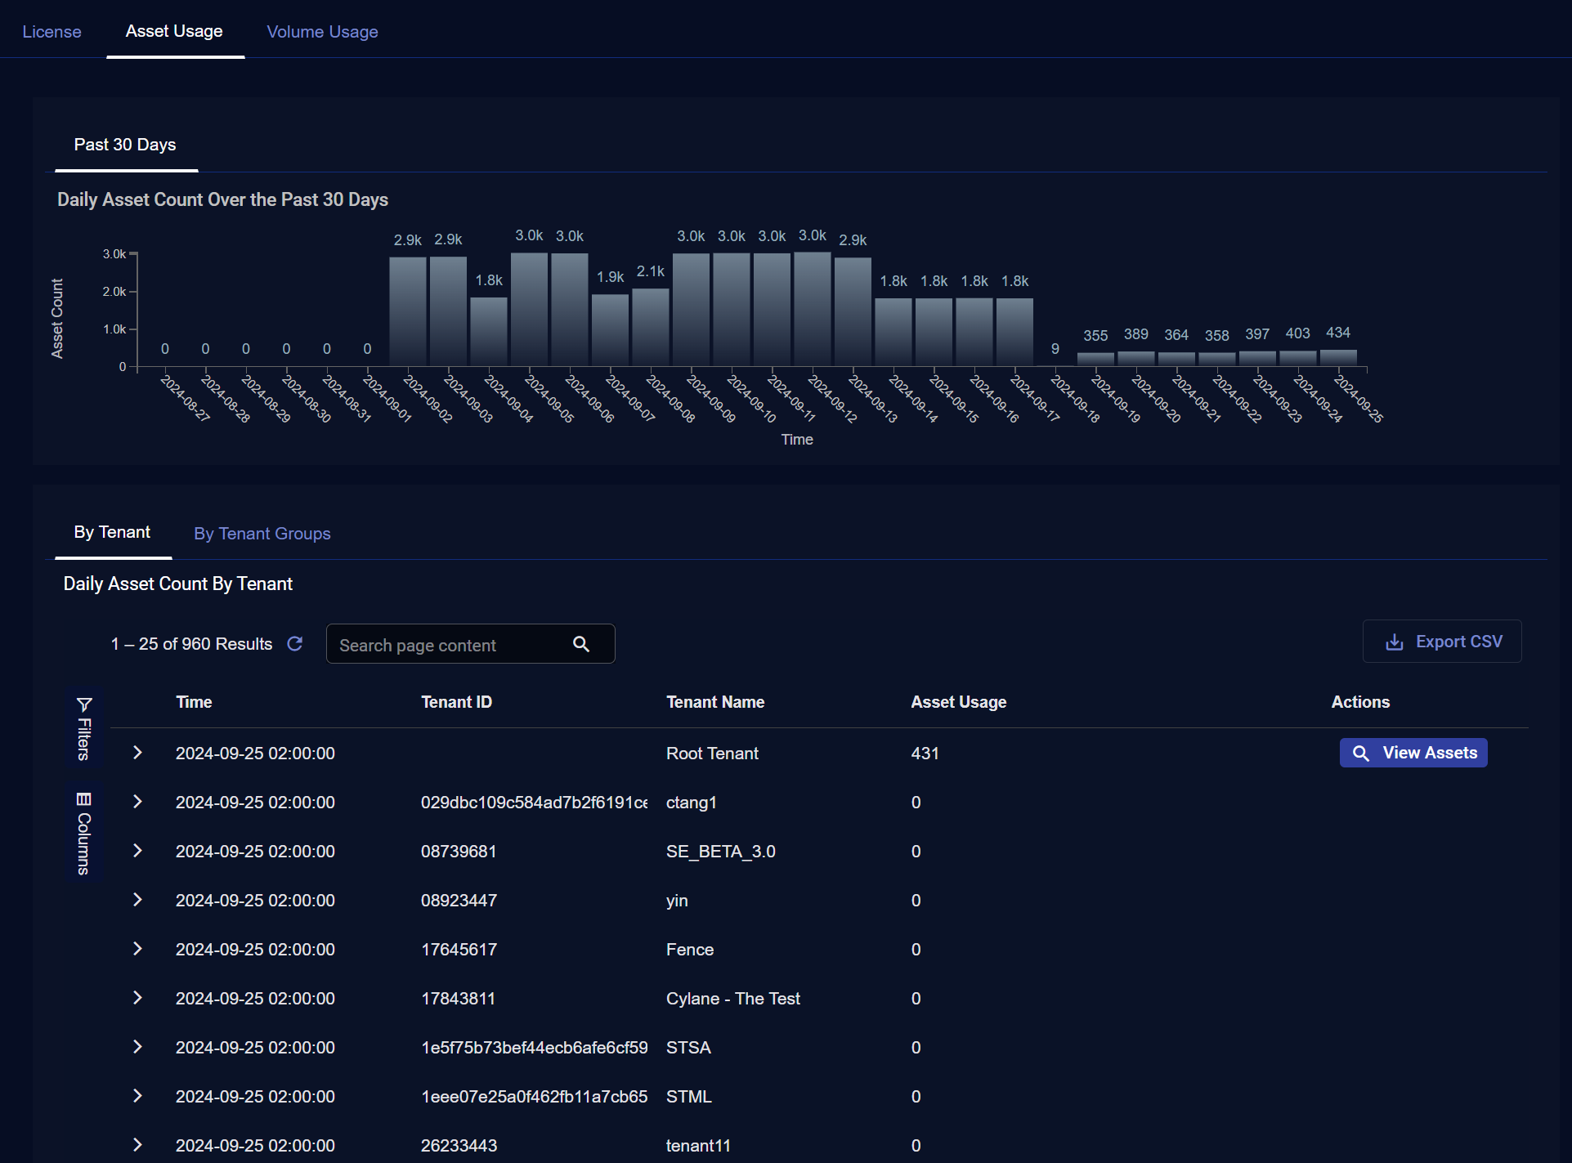Expand the SE_BETA_3.0 tenant row
The width and height of the screenshot is (1572, 1163).
(x=137, y=851)
